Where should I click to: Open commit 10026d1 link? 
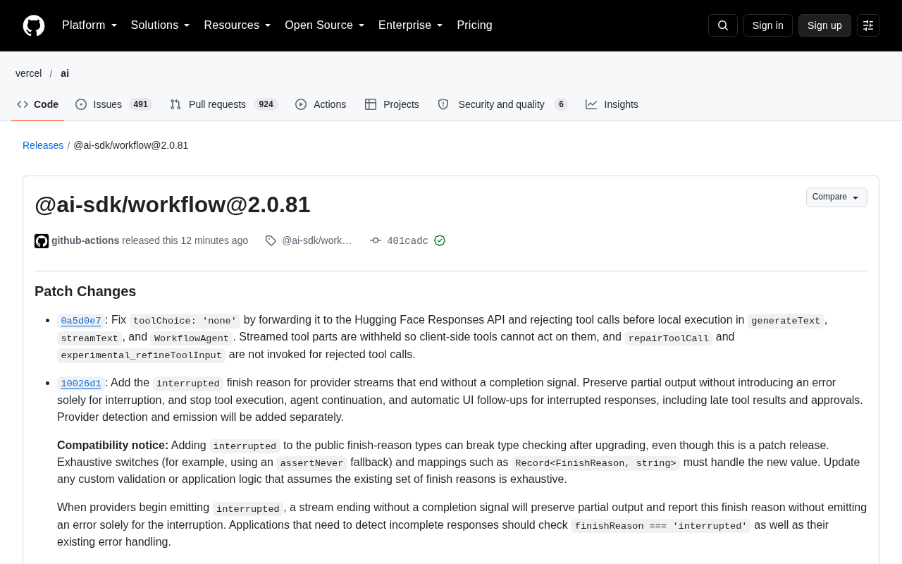tap(81, 384)
